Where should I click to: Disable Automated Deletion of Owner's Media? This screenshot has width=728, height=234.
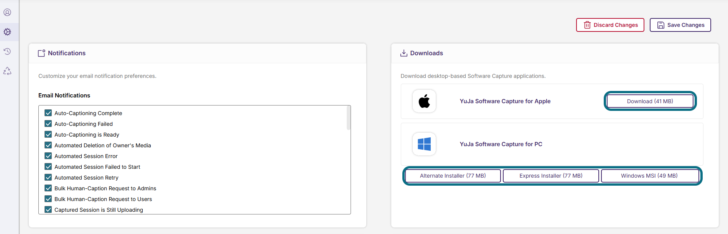tap(48, 145)
